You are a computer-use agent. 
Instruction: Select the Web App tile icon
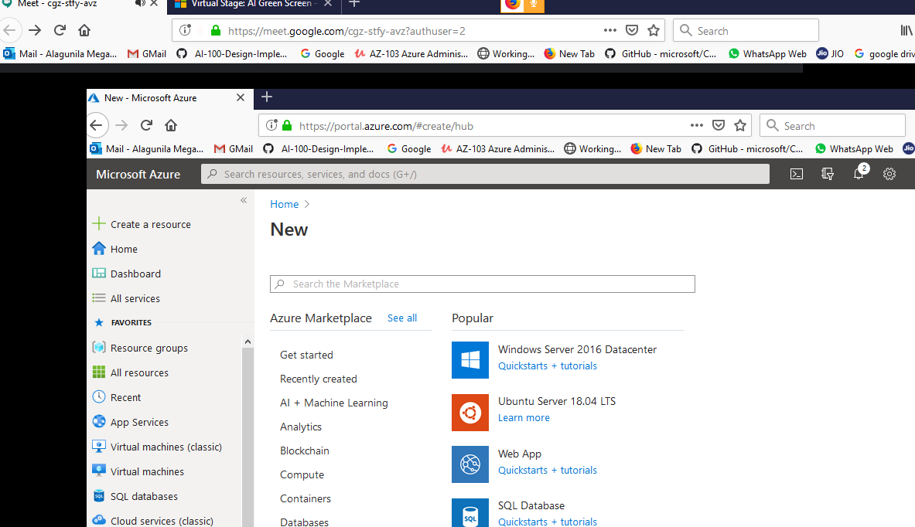point(469,464)
